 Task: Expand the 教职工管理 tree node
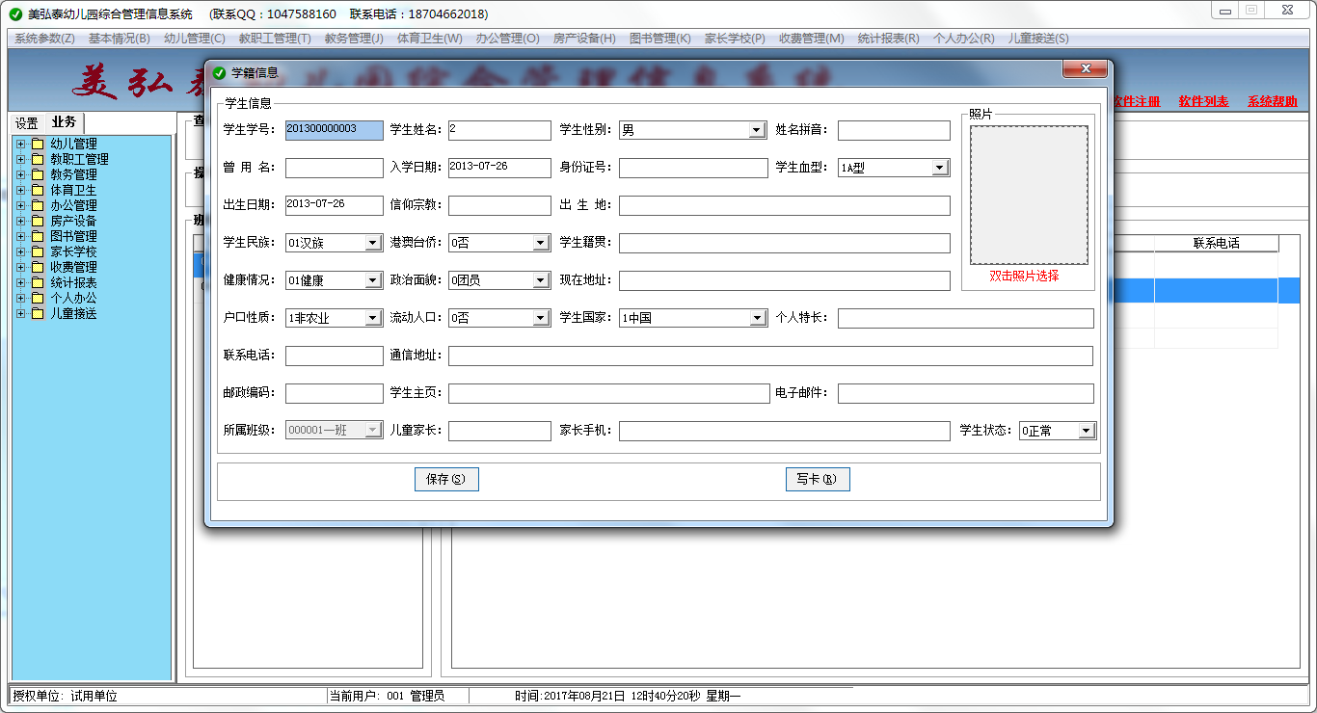(20, 159)
